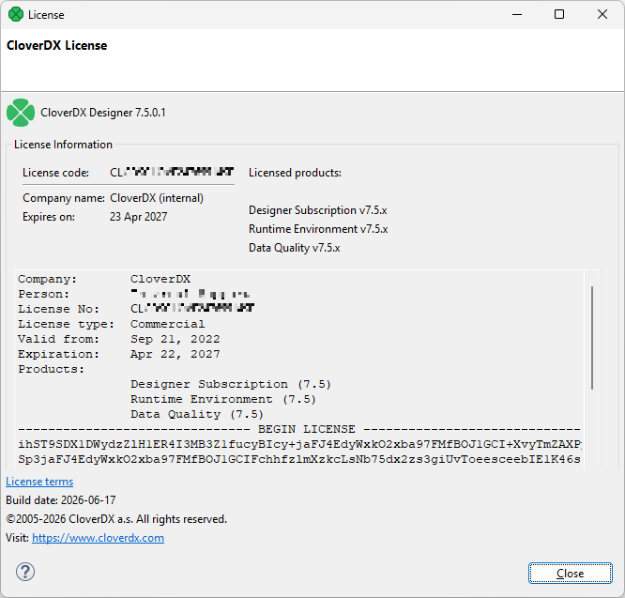The width and height of the screenshot is (625, 598).
Task: Maximize the License window
Action: [x=559, y=14]
